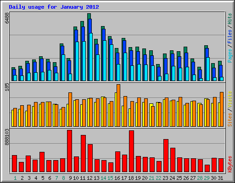Click the red KBytes bar for day 18
Screen dimensions: 235x183
[132, 151]
